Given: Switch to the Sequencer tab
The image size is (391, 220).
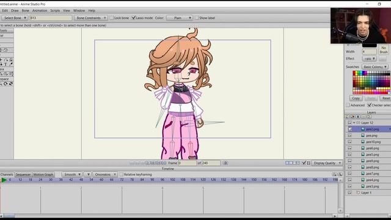Looking at the screenshot, I should 23,174.
